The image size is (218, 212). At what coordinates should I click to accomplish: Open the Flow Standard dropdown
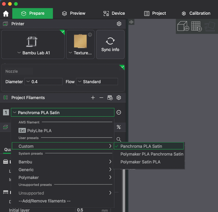tap(97, 82)
